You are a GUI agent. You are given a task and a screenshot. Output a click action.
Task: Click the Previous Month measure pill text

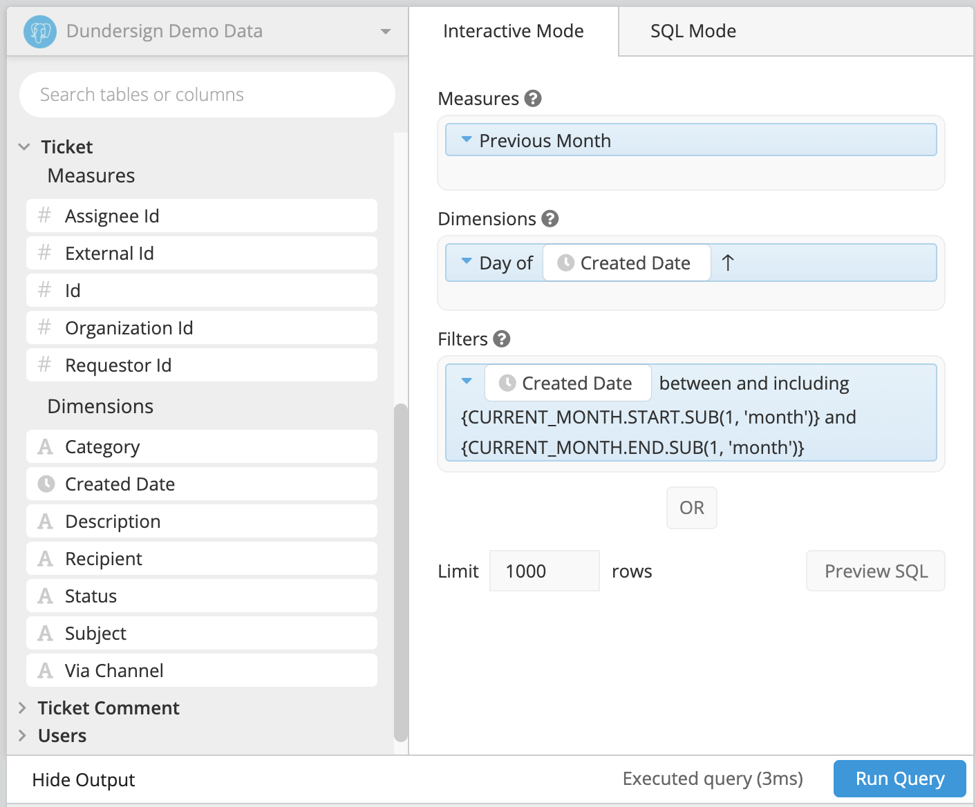[545, 140]
